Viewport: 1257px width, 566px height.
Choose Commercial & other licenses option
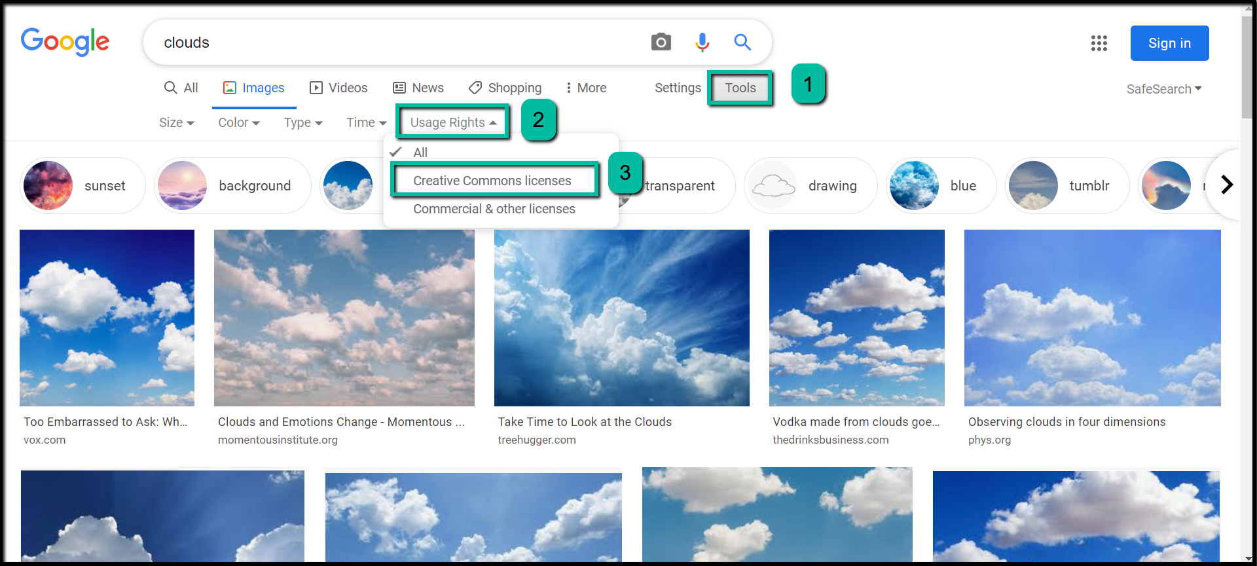[494, 209]
